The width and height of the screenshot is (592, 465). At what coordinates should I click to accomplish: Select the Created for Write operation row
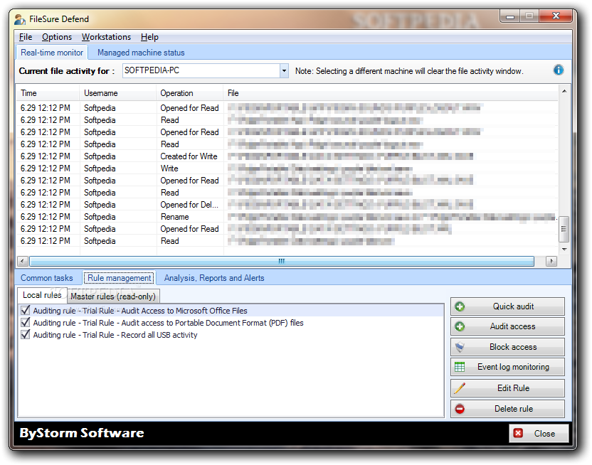(x=287, y=156)
